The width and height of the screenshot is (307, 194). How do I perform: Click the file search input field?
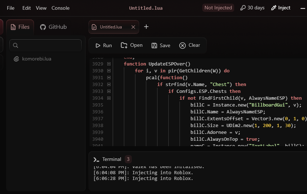tap(46, 45)
